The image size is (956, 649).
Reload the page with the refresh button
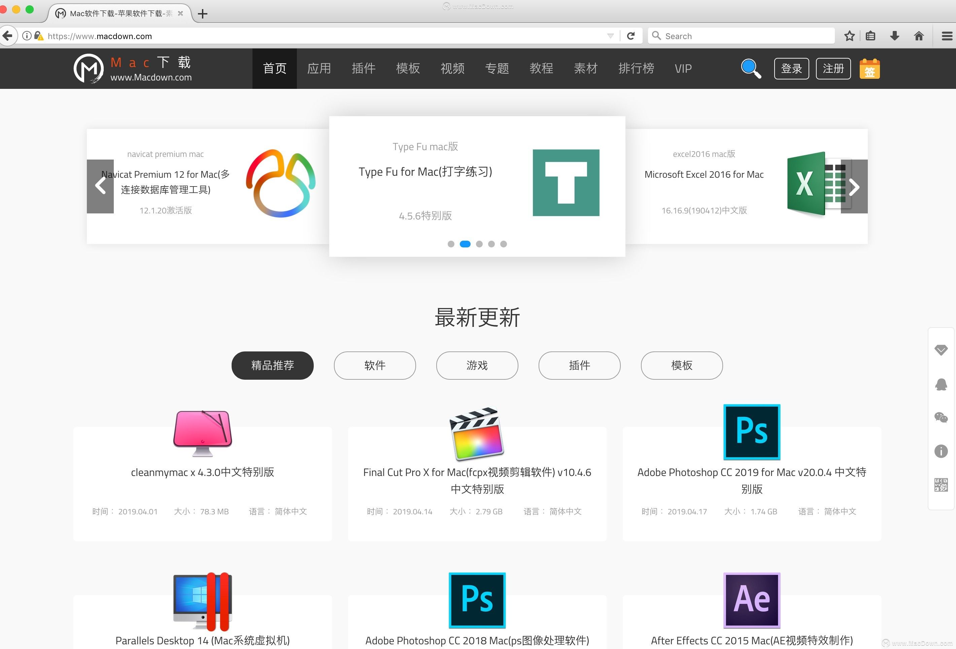(630, 36)
